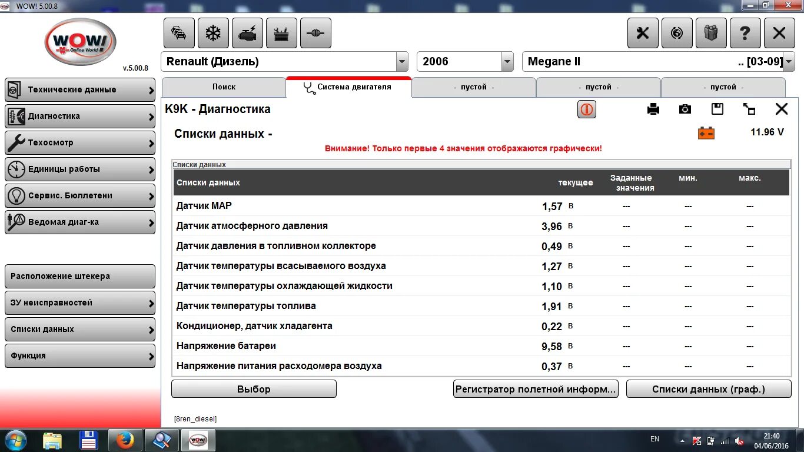Select Датчик температуры топлива row
Image resolution: width=804 pixels, height=452 pixels.
pos(481,306)
